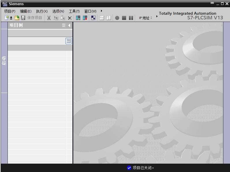Click the Paste clipboard icon

pyautogui.click(x=63, y=18)
